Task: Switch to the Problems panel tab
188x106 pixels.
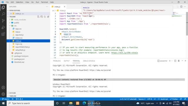Action: coord(57,61)
